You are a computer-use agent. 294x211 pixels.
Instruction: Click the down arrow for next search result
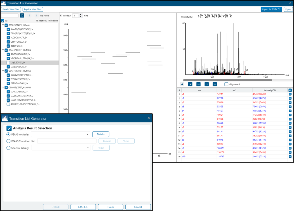tap(36, 16)
